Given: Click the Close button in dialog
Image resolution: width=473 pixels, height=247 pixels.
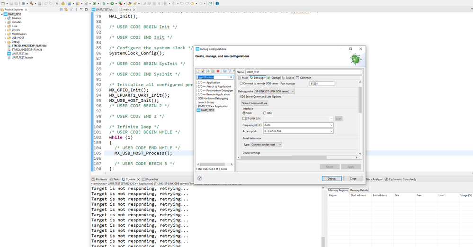Looking at the screenshot, I should [353, 178].
